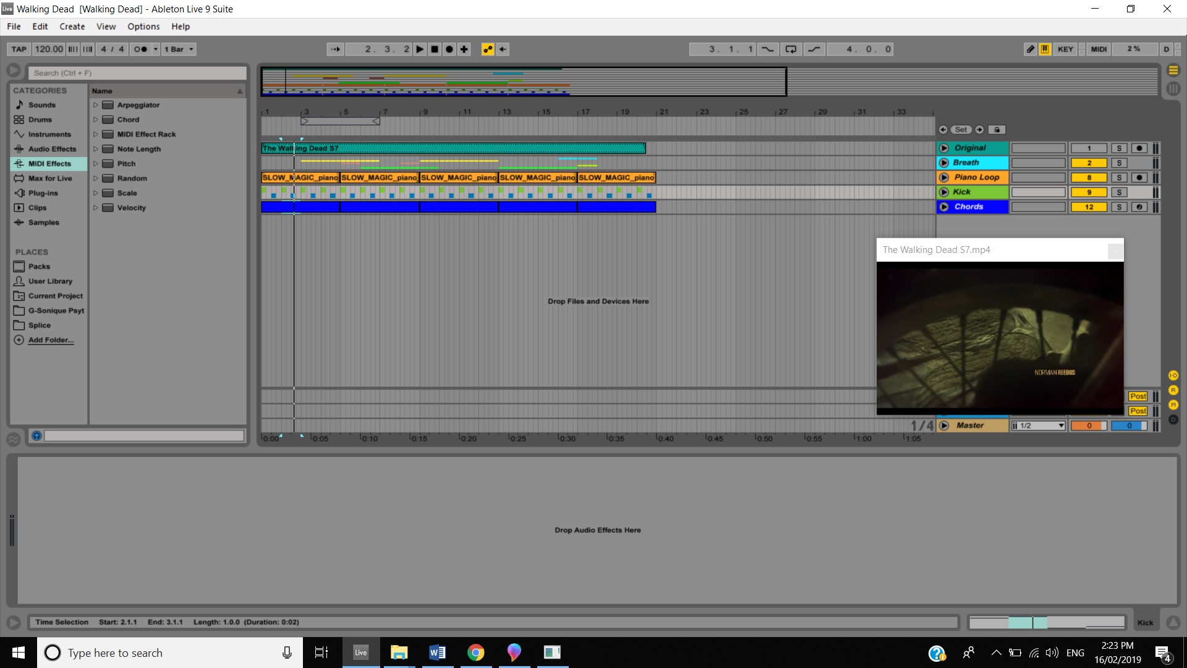Expand the Arpeggiator folder

click(96, 105)
